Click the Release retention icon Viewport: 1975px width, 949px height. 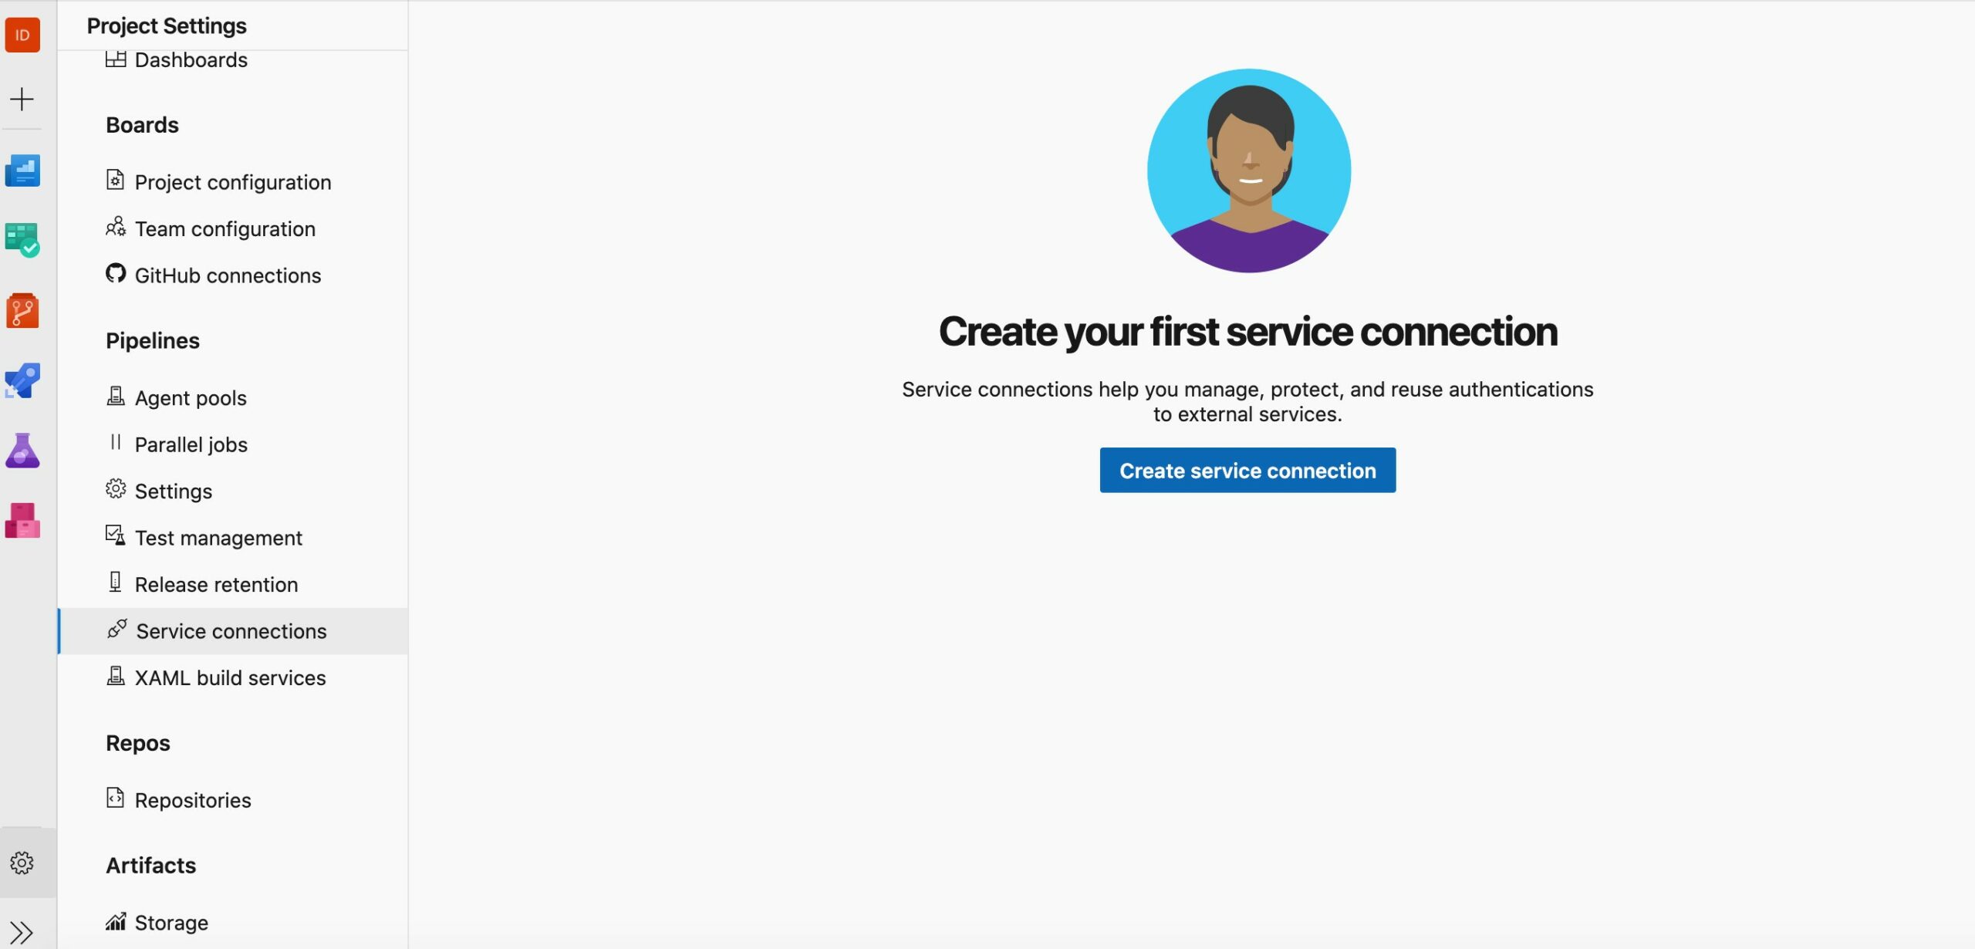tap(116, 582)
